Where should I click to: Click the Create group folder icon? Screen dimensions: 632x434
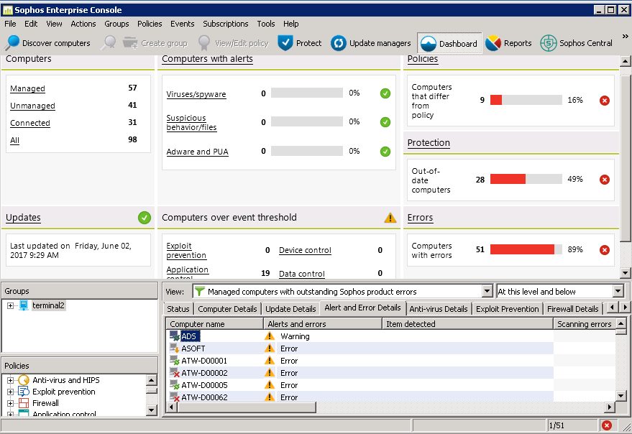click(130, 42)
